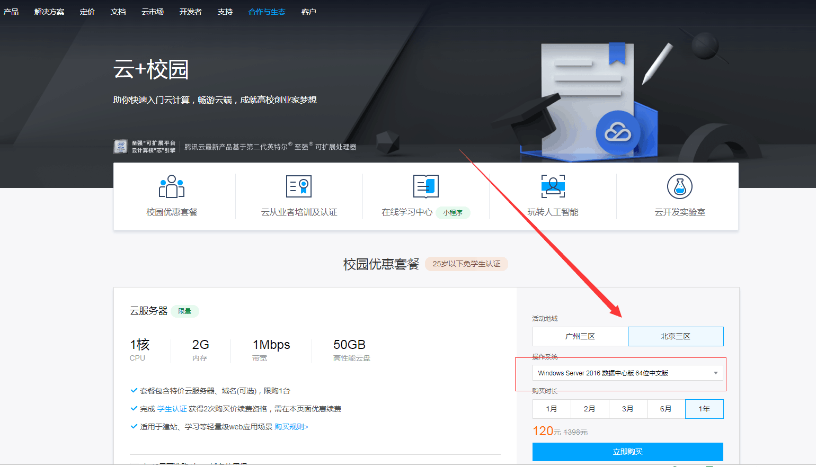This screenshot has height=467, width=816.
Task: Select 北京三区 region option
Action: tap(676, 336)
